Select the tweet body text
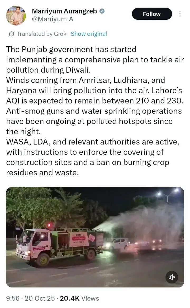Image resolution: width=190 pixels, height=308 pixels. point(95,111)
